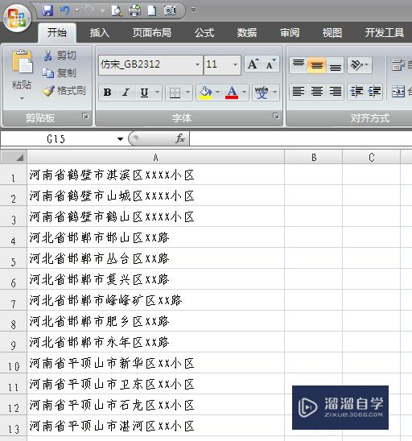Copy selection with 复制
The image size is (412, 441).
tap(60, 73)
